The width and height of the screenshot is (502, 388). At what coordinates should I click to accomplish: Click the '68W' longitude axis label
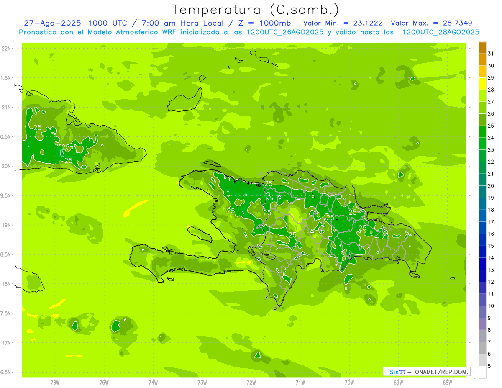click(447, 383)
